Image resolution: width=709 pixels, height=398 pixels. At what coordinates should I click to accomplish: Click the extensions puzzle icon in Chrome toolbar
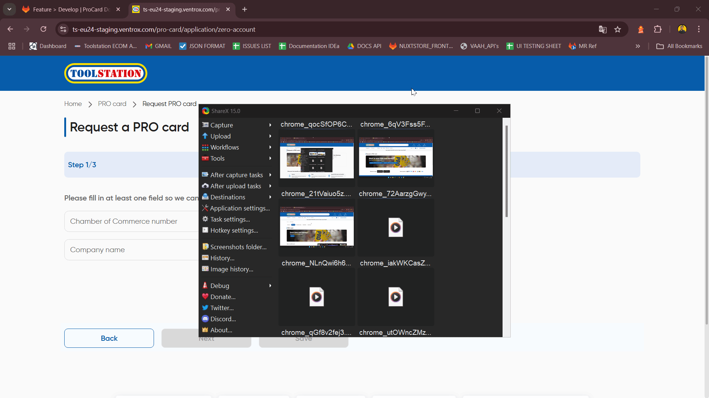coord(658,29)
